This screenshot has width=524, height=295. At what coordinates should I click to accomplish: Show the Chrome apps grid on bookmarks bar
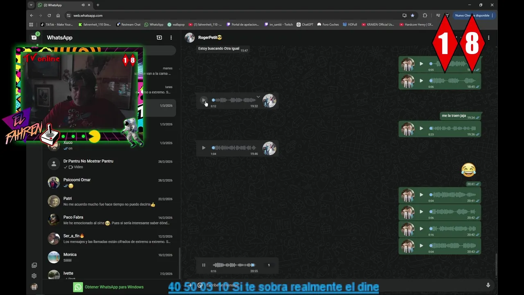click(31, 25)
